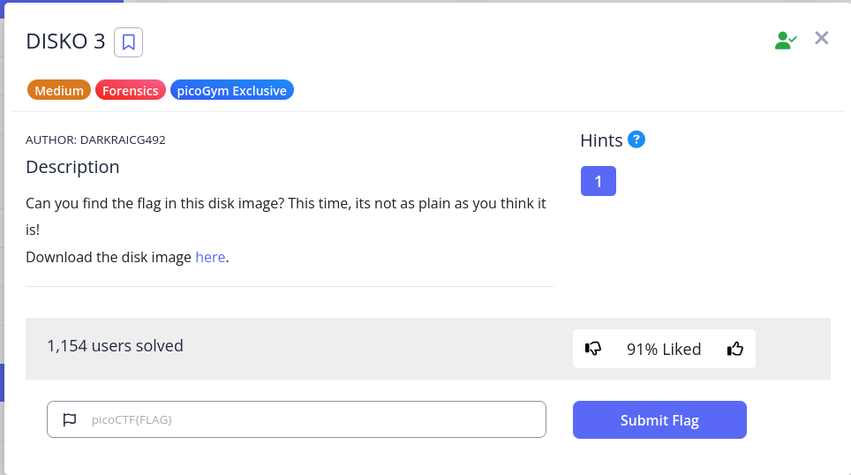
Task: Click the green solved-user status icon
Action: tap(786, 40)
